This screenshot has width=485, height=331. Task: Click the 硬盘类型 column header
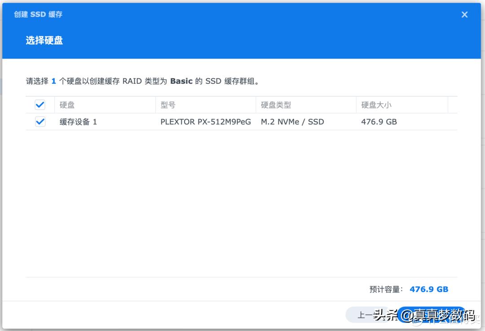277,104
